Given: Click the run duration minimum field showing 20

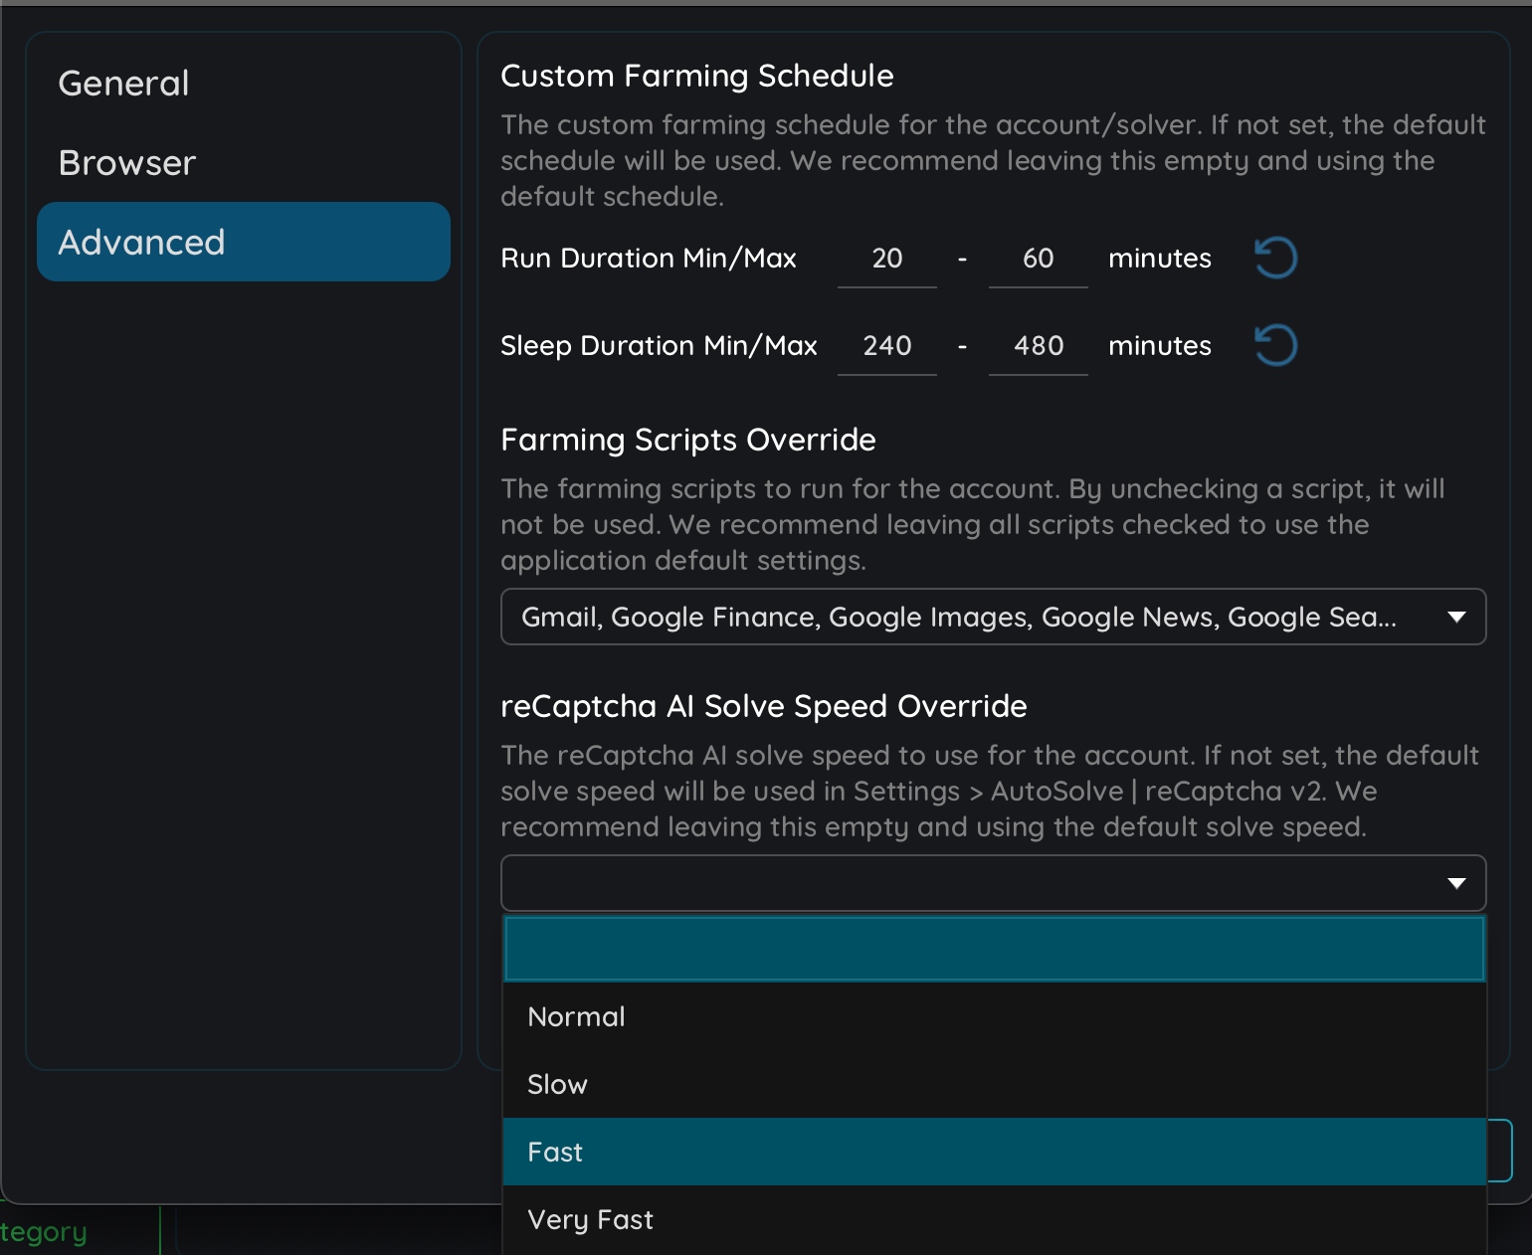Looking at the screenshot, I should (886, 259).
